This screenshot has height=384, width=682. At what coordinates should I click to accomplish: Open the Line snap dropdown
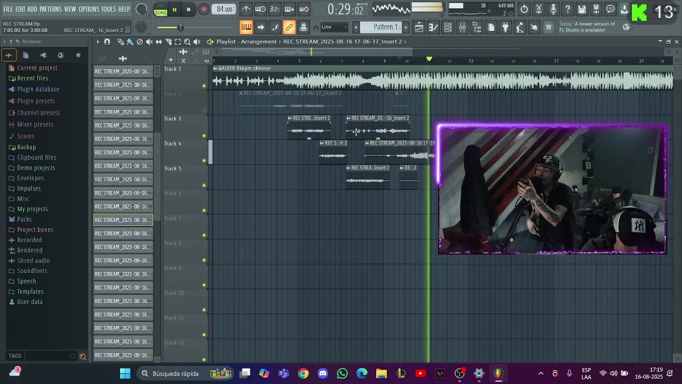[x=335, y=27]
